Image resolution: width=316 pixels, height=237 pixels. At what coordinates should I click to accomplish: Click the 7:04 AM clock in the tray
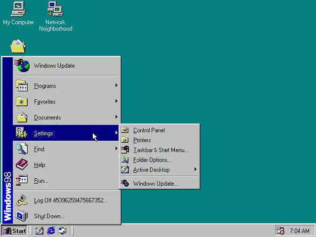coord(300,231)
